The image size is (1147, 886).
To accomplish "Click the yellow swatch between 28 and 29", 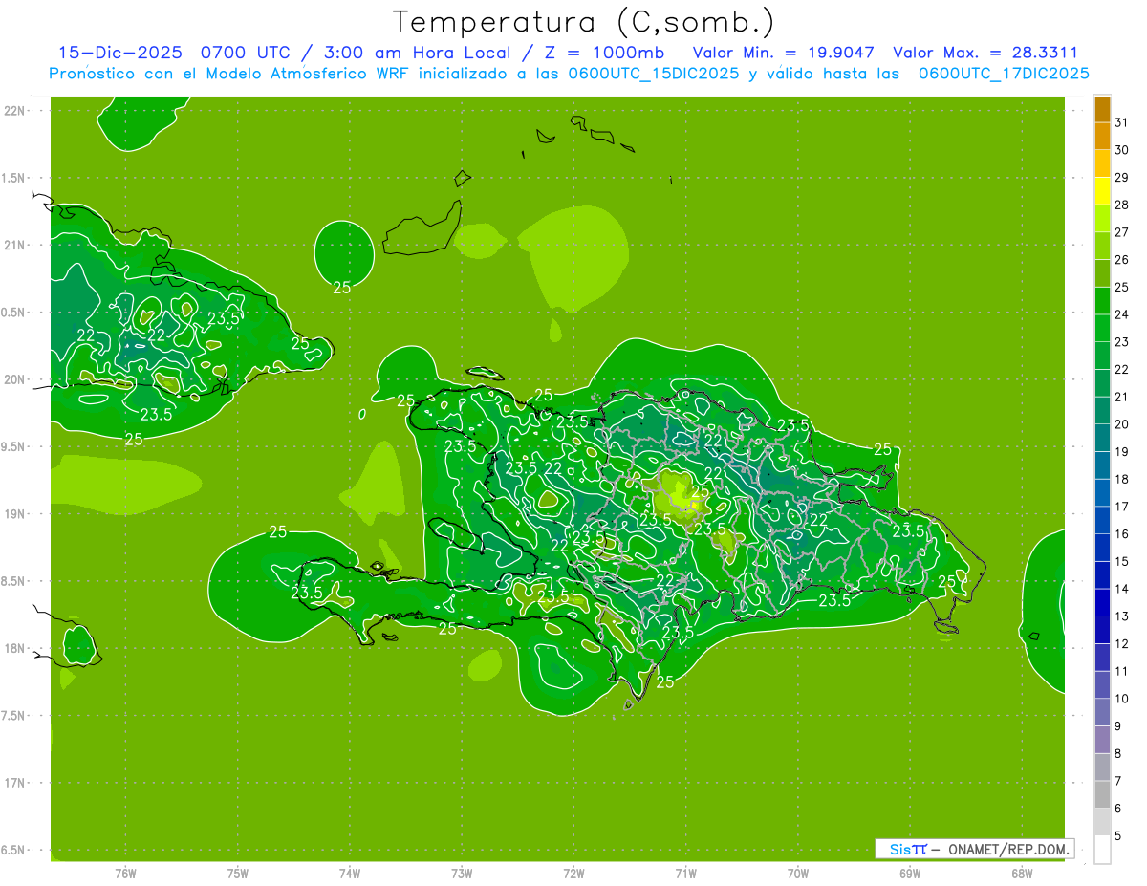I will coord(1102,191).
